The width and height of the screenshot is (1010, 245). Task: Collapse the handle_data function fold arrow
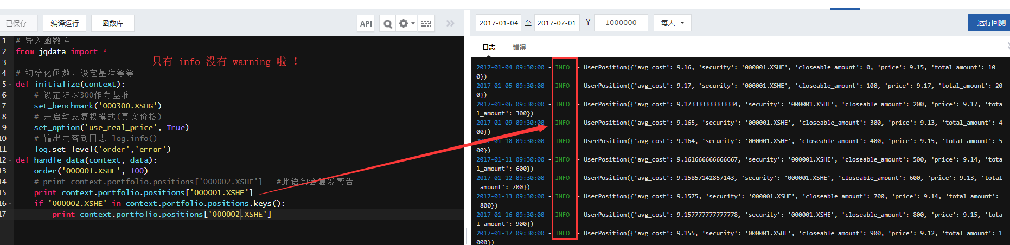[10, 160]
